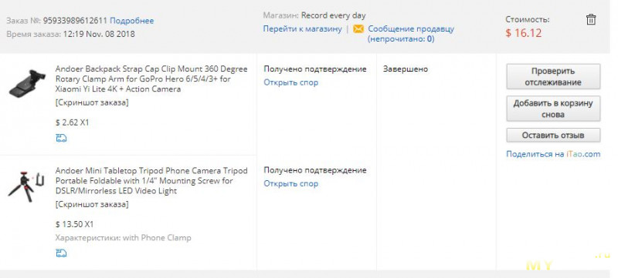
Task: Click Добавить в корзину снова button
Action: tap(553, 109)
